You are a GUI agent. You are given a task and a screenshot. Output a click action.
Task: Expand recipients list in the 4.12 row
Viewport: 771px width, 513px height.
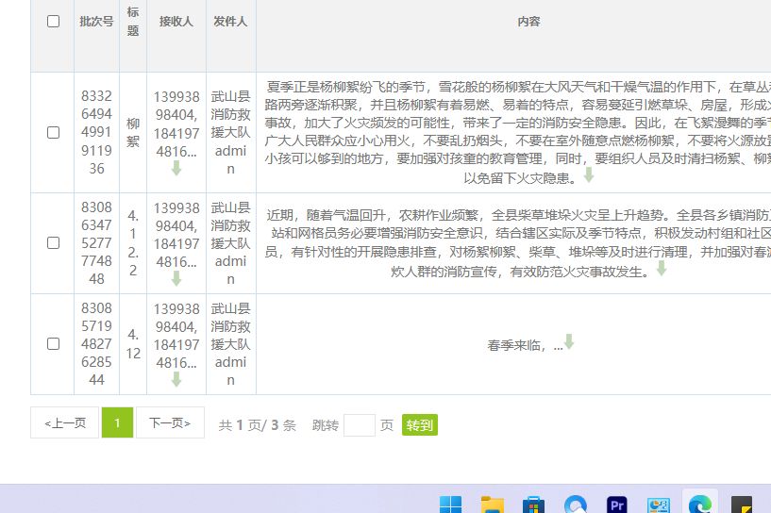coord(176,380)
